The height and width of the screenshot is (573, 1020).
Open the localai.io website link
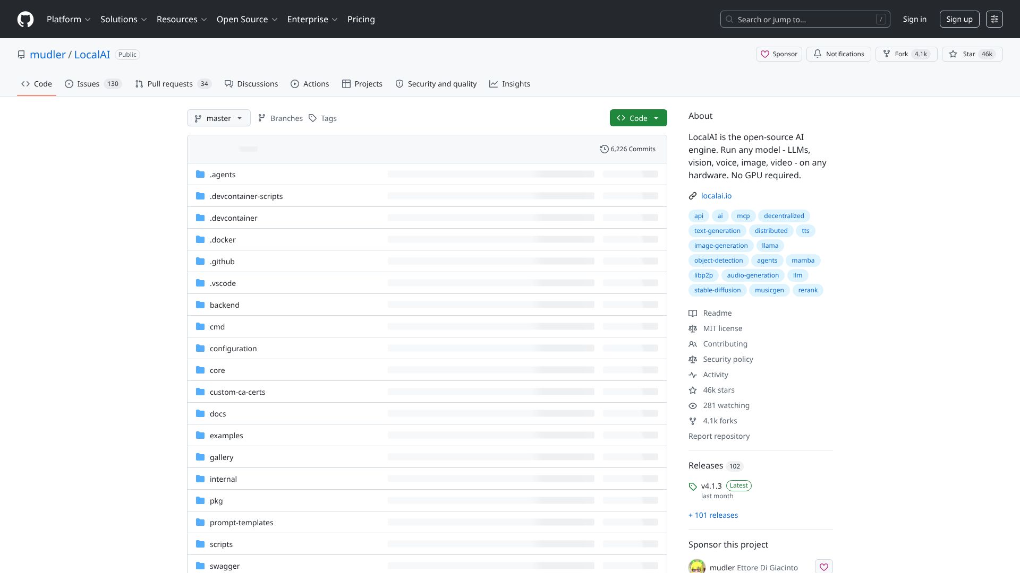(716, 196)
